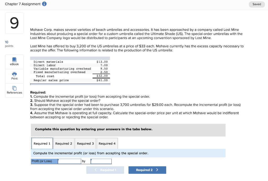Select the Required 1 tab
The height and width of the screenshot is (181, 268).
42,144
